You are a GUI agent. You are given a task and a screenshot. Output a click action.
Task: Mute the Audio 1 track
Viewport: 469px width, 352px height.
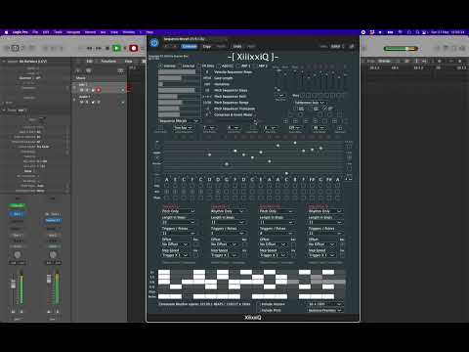pyautogui.click(x=81, y=102)
